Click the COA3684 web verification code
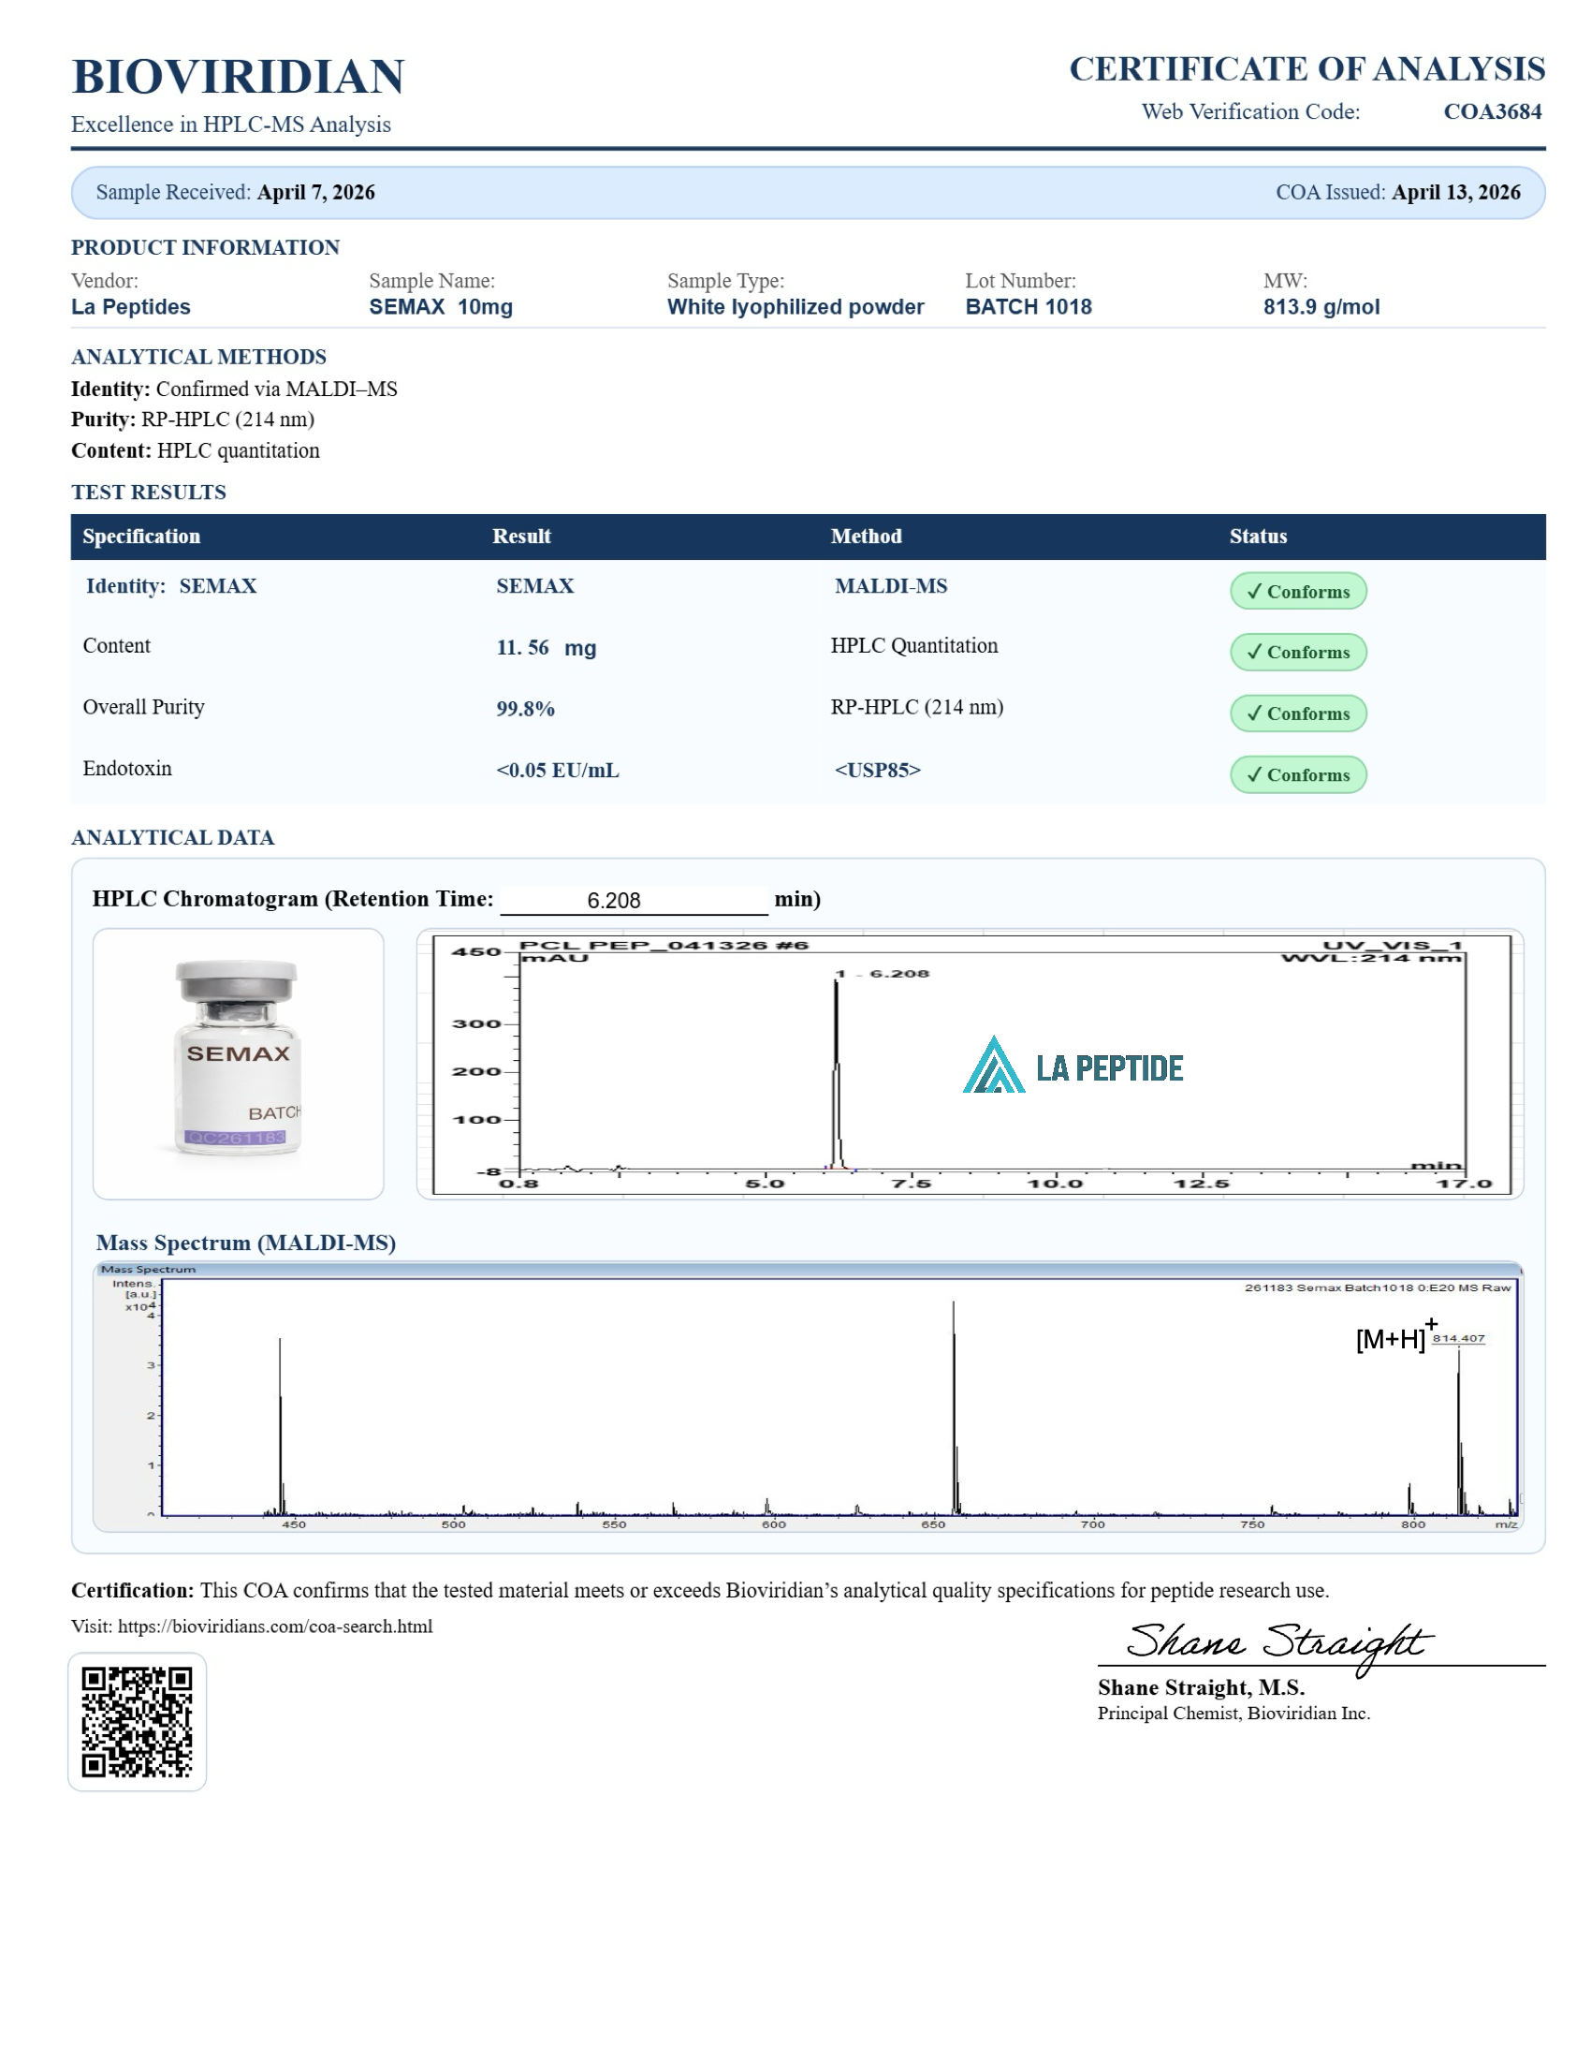1591x2060 pixels. [1491, 111]
